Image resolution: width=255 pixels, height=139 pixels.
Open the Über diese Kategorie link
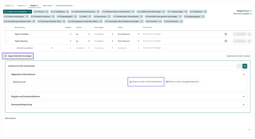(243, 14)
